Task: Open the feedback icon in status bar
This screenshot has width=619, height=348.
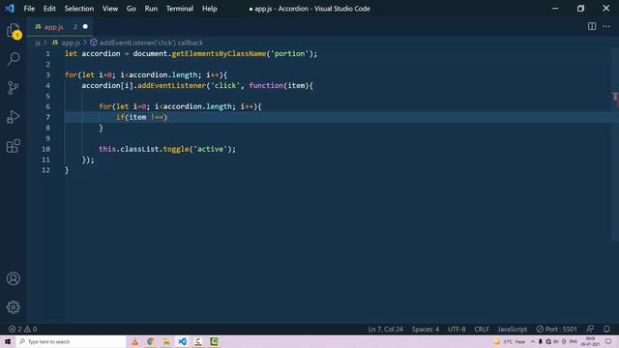Action: 590,329
